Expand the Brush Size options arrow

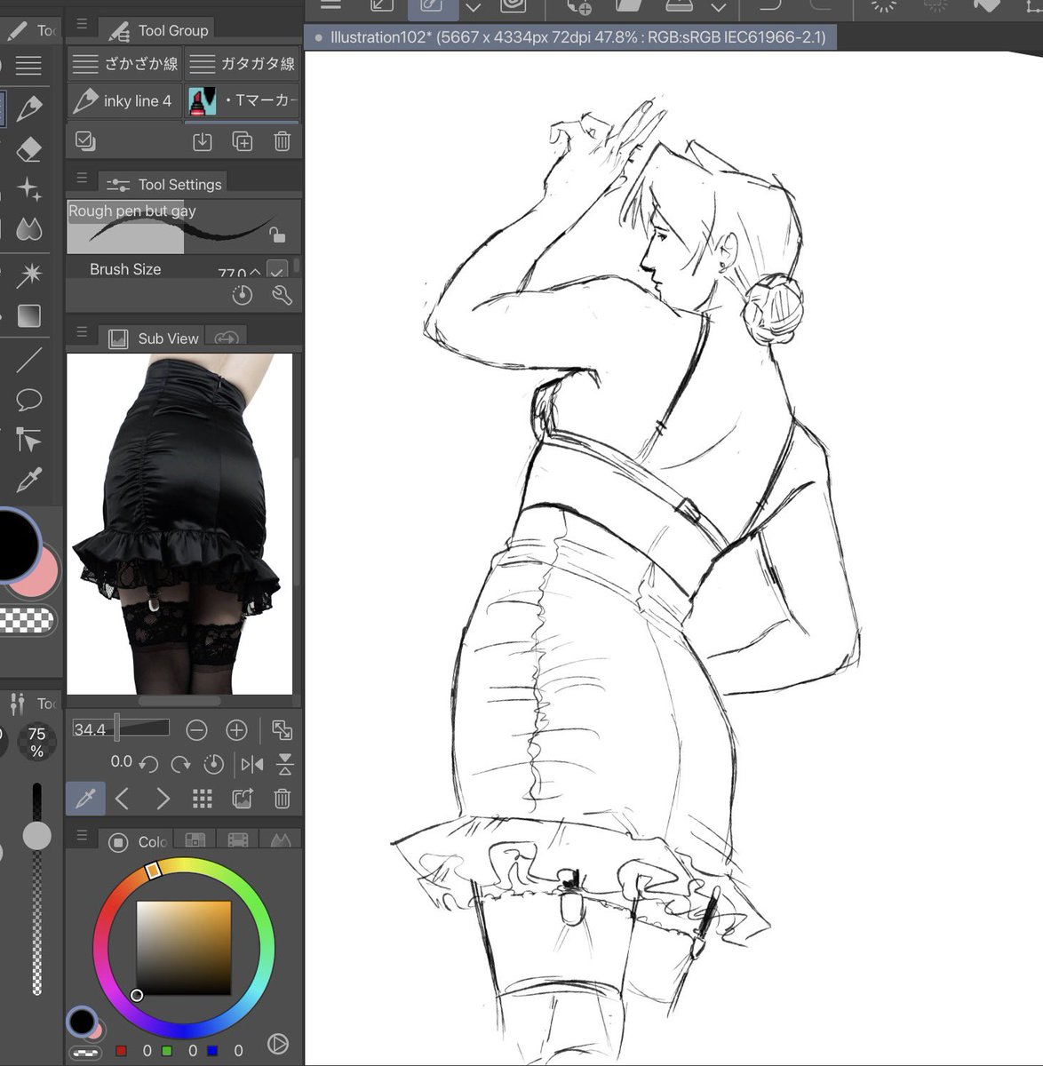pyautogui.click(x=256, y=271)
